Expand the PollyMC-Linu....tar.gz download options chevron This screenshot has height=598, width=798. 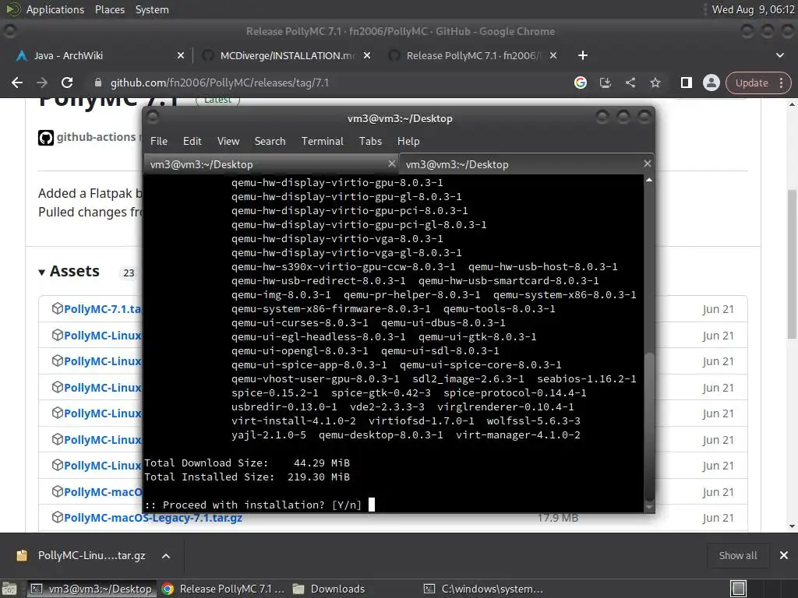[166, 556]
